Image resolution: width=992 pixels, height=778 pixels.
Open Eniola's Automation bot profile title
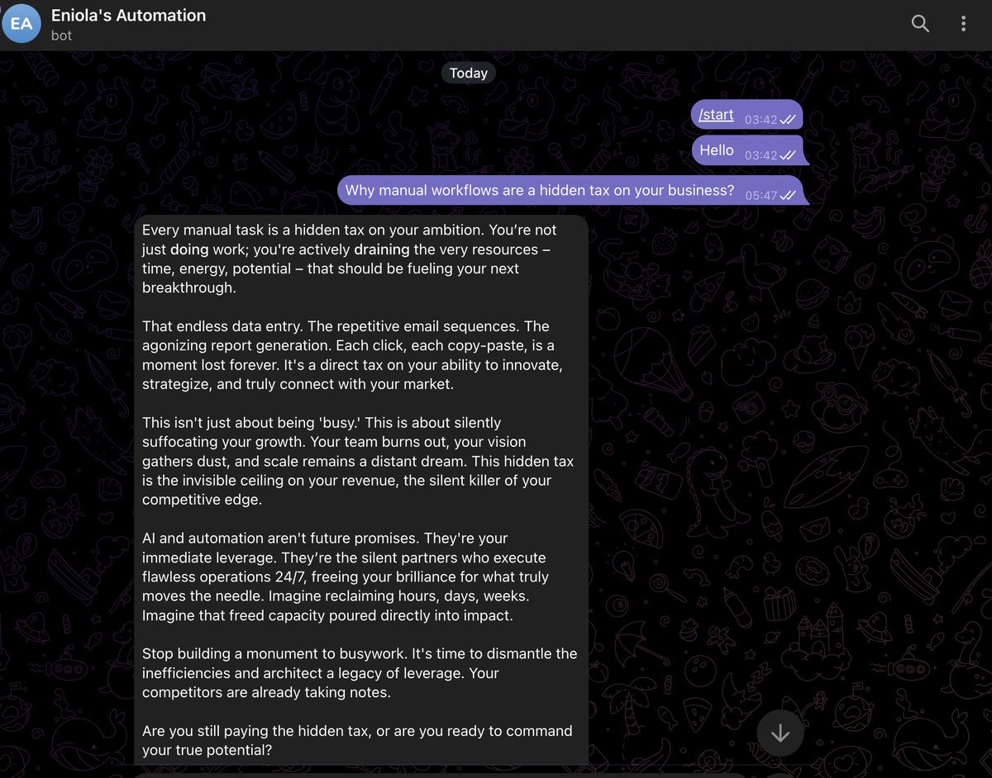click(128, 15)
